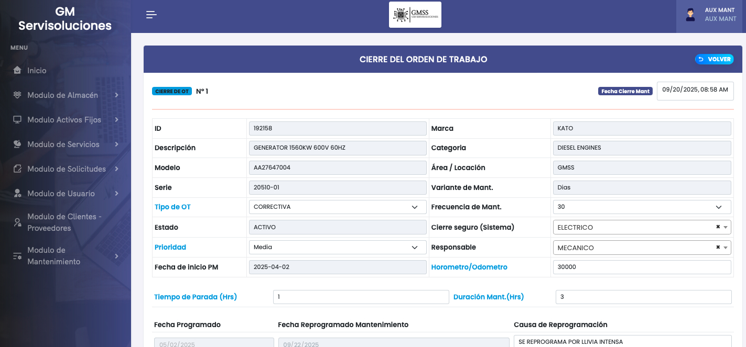This screenshot has height=347, width=746.
Task: Open the Tipo de OT dropdown
Action: click(337, 207)
